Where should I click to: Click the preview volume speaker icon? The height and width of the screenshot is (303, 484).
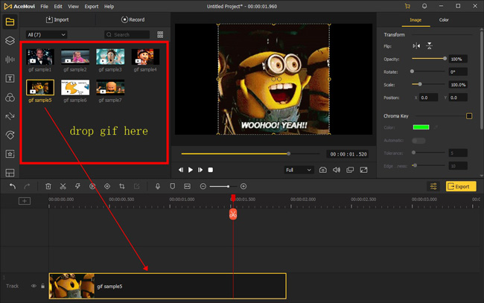pyautogui.click(x=337, y=170)
